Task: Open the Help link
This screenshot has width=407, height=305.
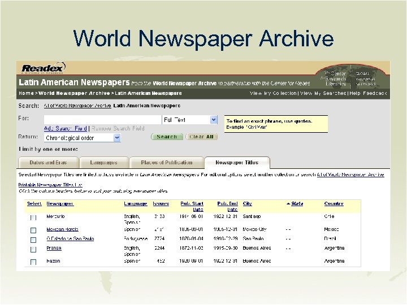Action: 354,93
